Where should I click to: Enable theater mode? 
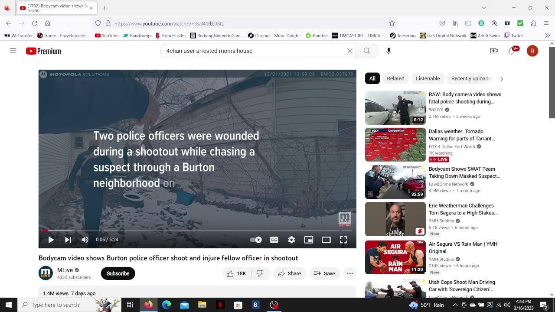(x=326, y=240)
